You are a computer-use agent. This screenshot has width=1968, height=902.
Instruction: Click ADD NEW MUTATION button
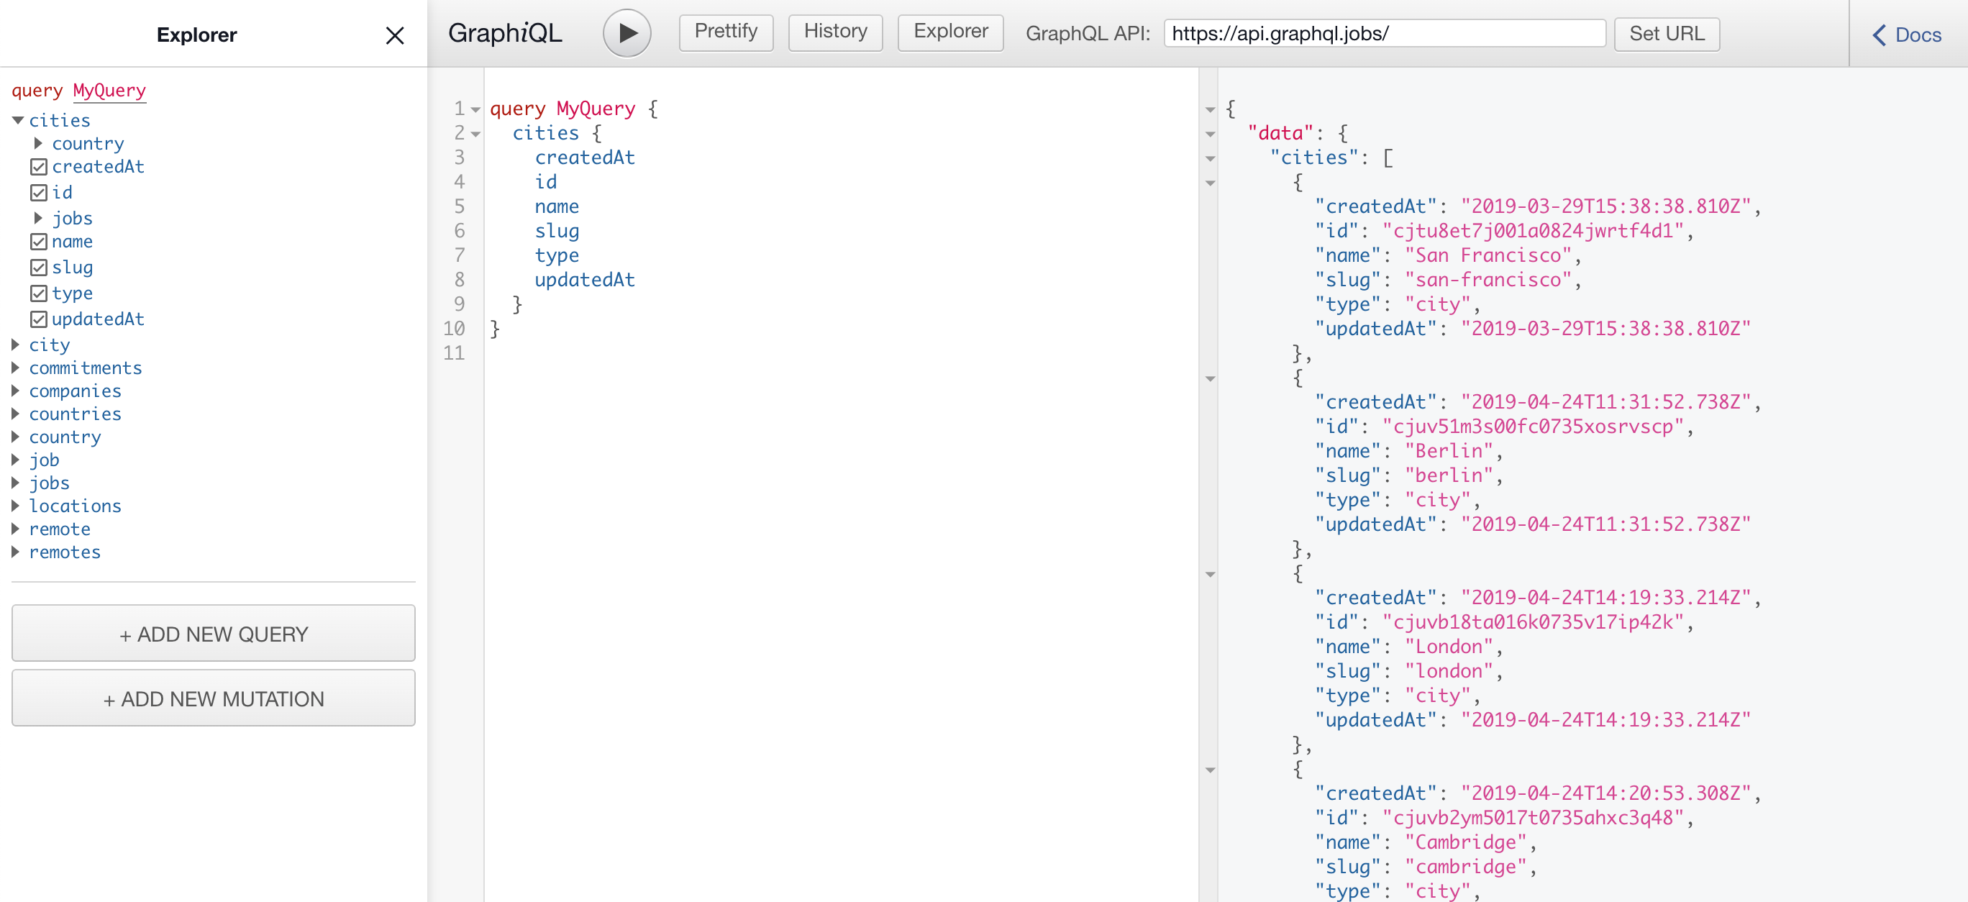click(x=213, y=698)
